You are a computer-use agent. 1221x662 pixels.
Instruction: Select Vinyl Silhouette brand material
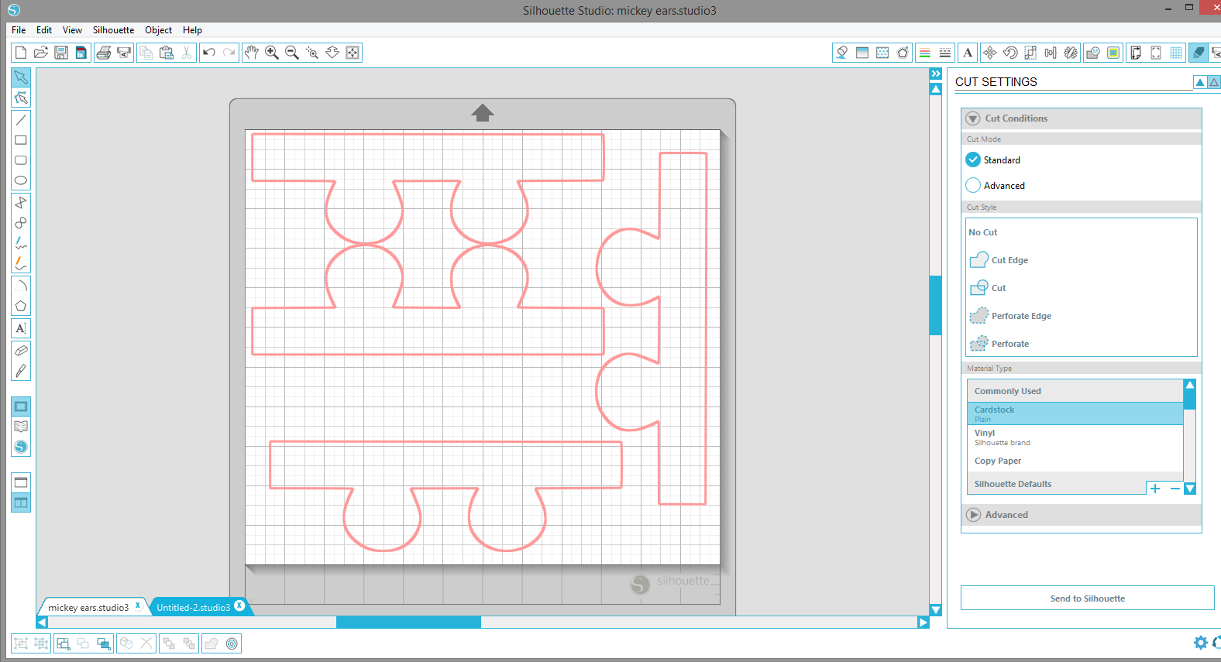click(1075, 437)
